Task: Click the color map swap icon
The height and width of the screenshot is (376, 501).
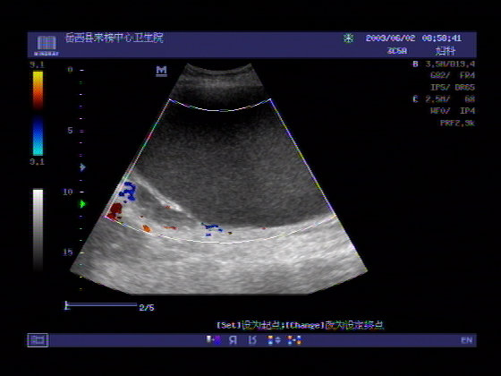Action: click(294, 340)
